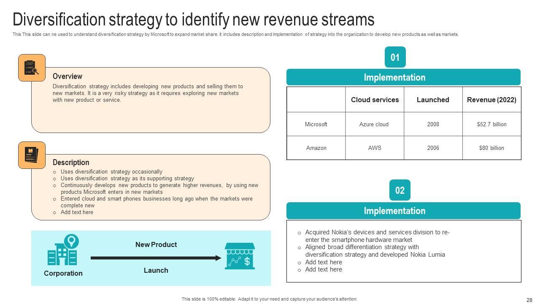
Task: Select the "Amazon" table cell
Action: [316, 148]
